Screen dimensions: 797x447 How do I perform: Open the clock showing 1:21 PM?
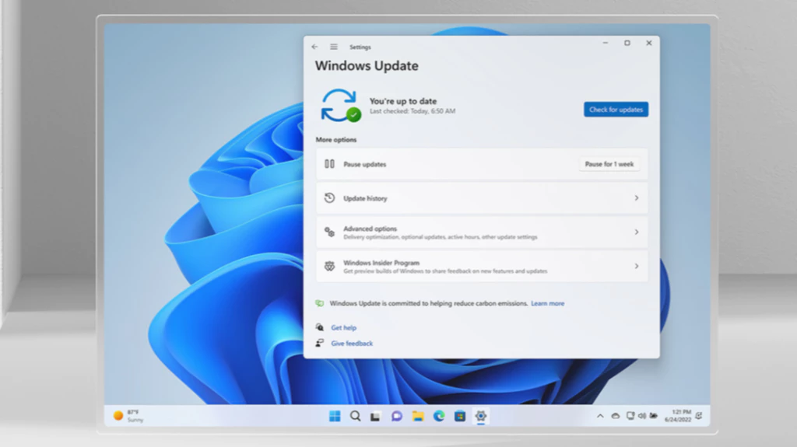pos(678,416)
